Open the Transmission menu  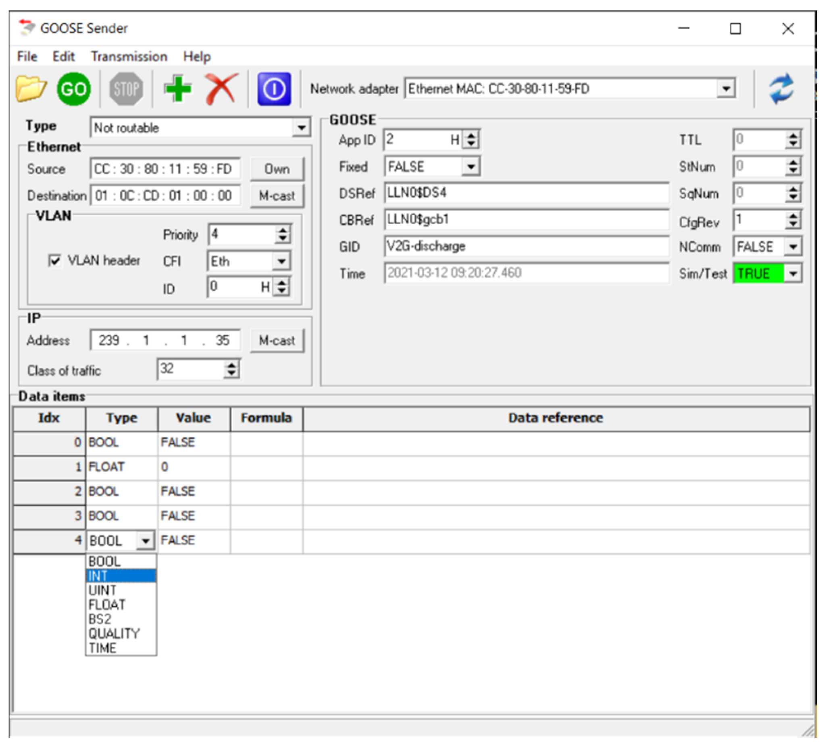[x=129, y=56]
